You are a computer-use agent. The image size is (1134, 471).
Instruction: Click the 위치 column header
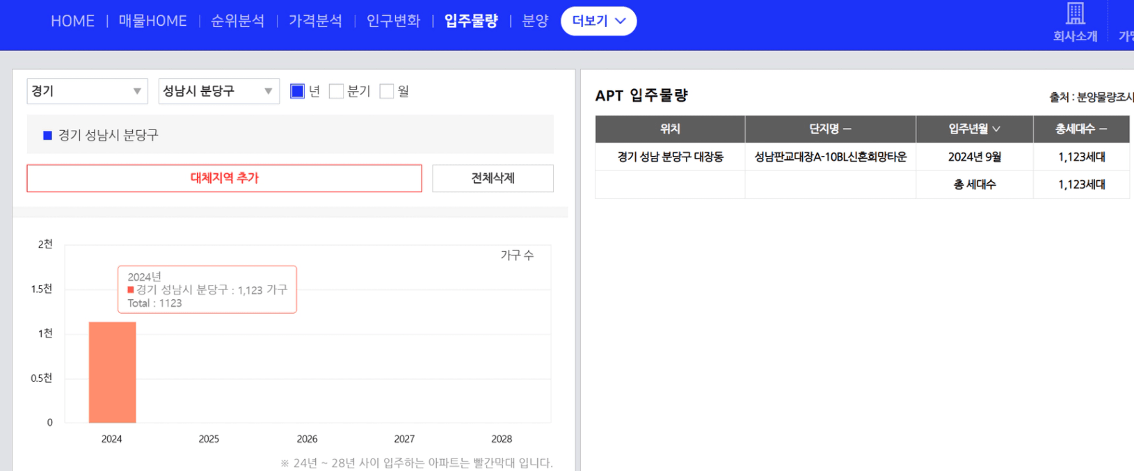pos(670,129)
